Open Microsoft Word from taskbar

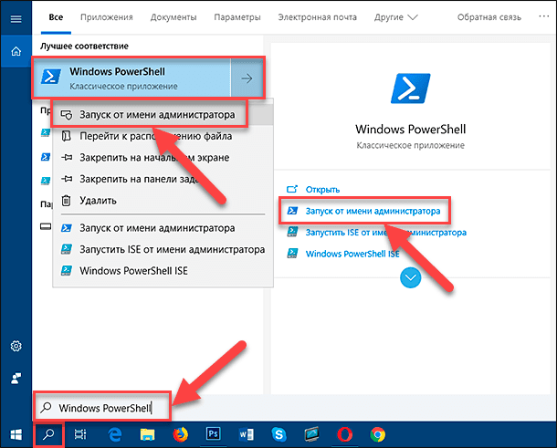pyautogui.click(x=247, y=434)
